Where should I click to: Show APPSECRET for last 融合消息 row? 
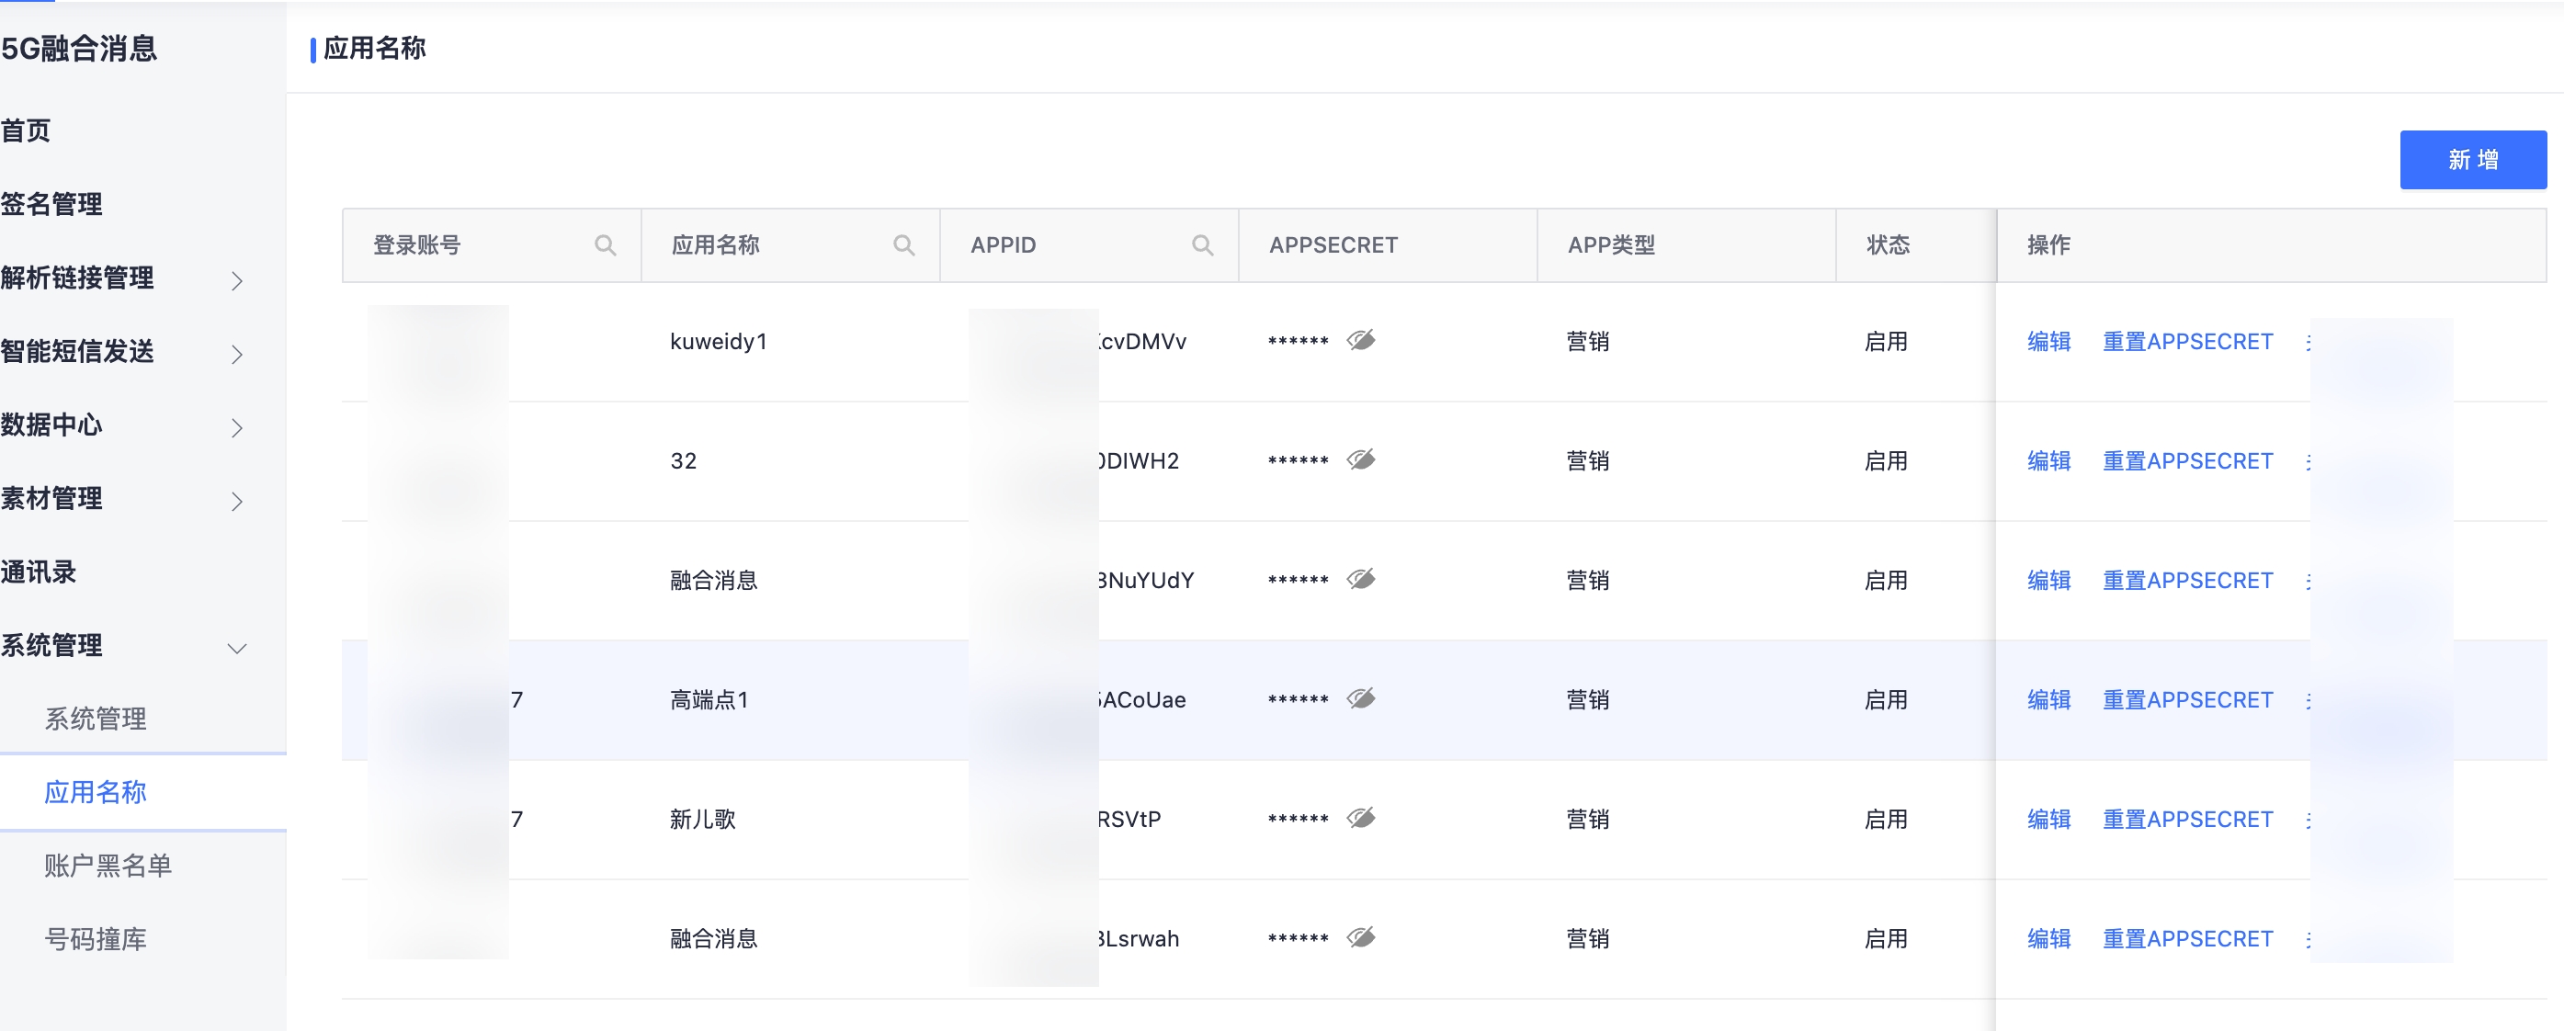coord(1361,937)
